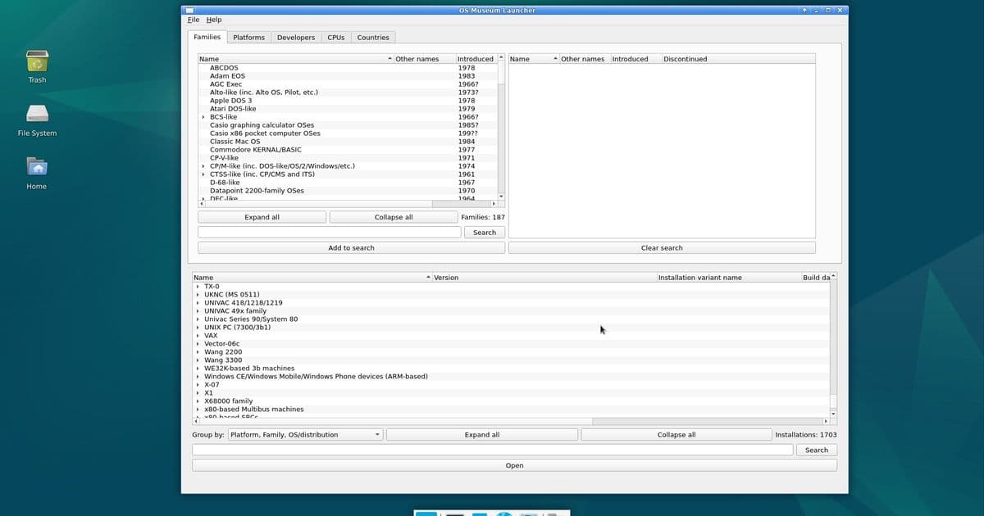The width and height of the screenshot is (984, 516).
Task: Select the Windows CE/Windows Mobile devices row
Action: click(511, 377)
